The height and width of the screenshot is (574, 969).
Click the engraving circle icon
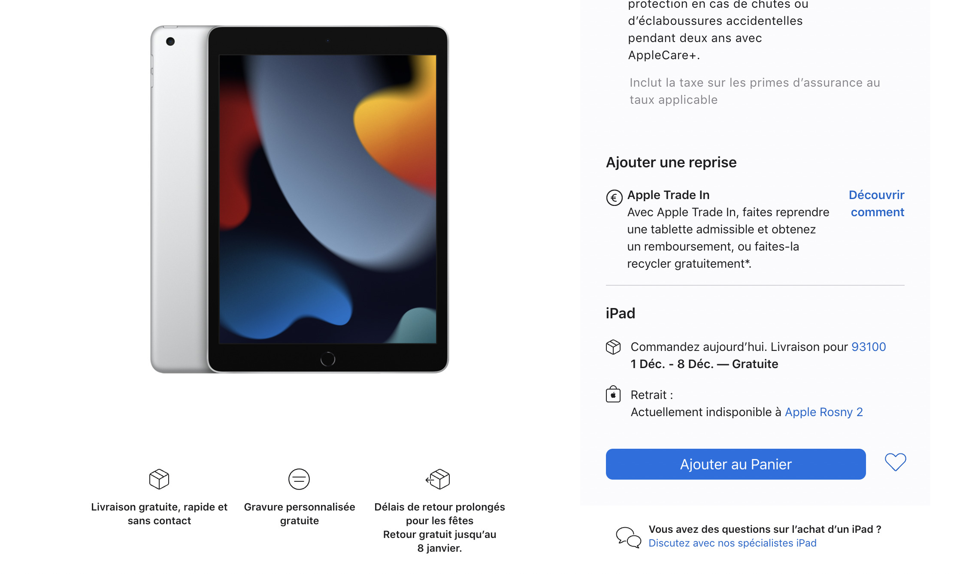click(x=299, y=479)
